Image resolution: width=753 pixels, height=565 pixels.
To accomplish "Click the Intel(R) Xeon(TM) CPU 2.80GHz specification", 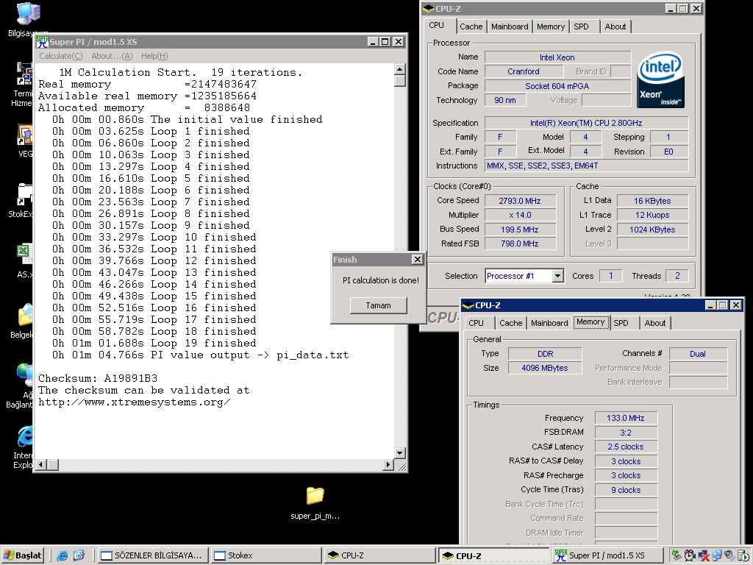I will click(586, 123).
